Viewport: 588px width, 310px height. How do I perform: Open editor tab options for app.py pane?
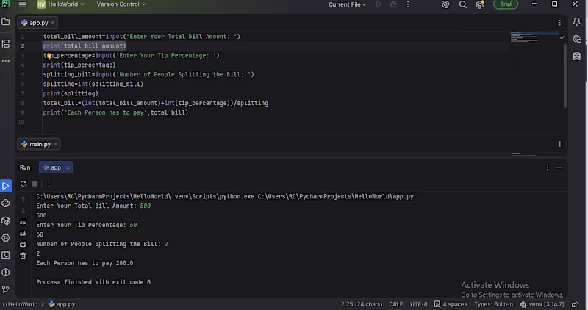[x=560, y=23]
